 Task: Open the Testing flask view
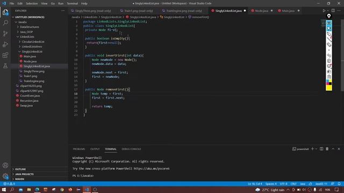pyautogui.click(x=5, y=66)
